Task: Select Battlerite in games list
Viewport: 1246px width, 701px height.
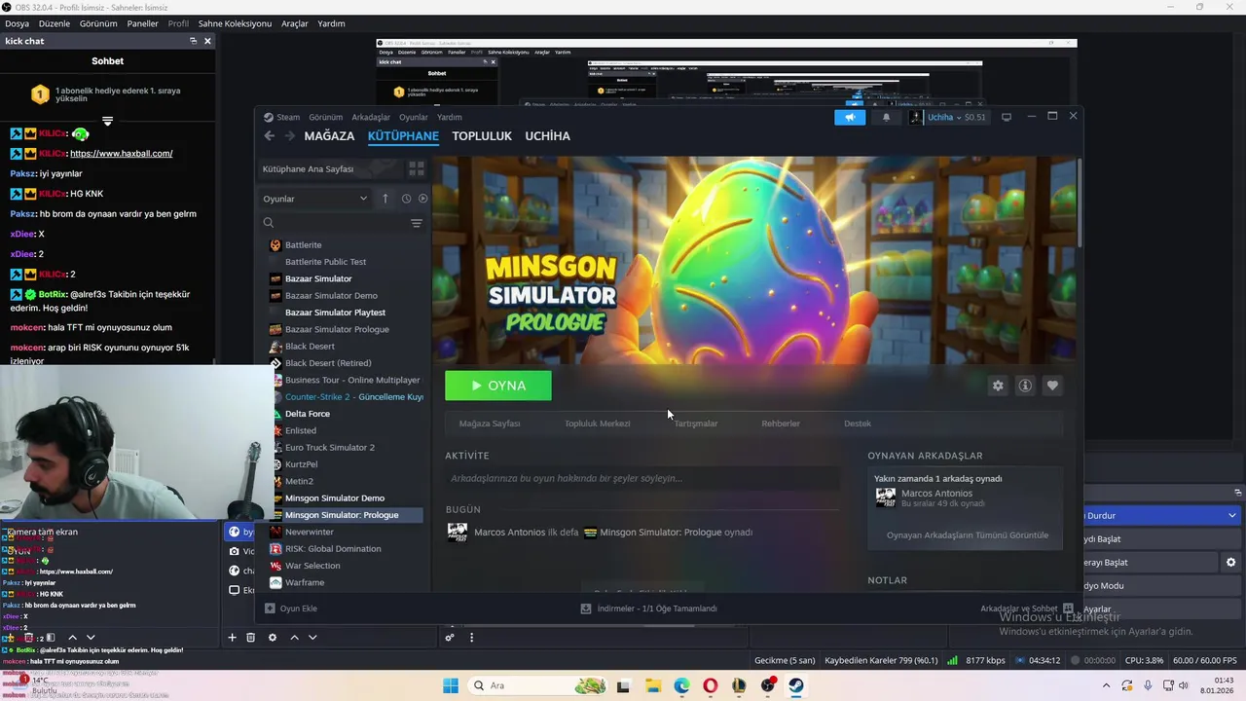Action: pos(303,245)
